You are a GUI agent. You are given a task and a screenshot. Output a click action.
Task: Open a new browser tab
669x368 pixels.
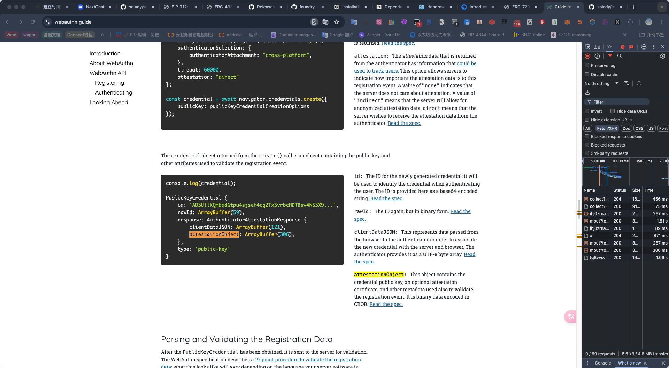(x=633, y=7)
